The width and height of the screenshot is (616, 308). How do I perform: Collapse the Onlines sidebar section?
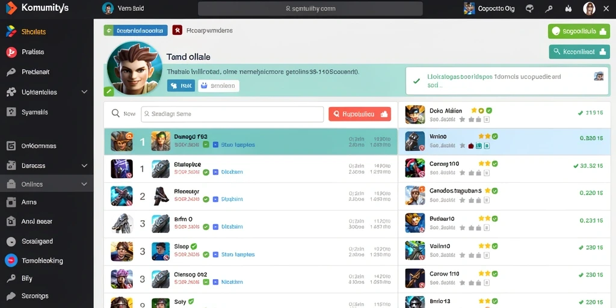tap(84, 184)
